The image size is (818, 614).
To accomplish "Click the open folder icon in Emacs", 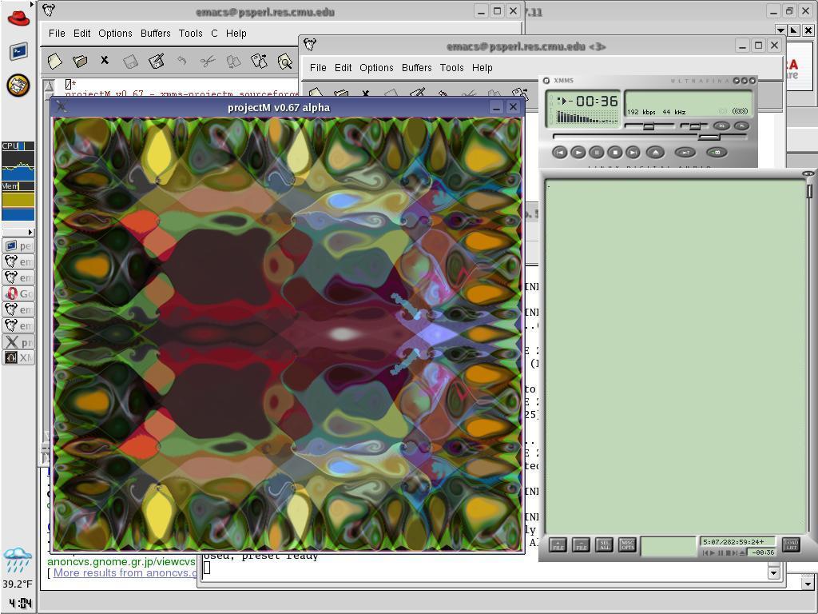I will pyautogui.click(x=80, y=61).
